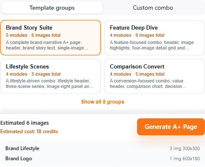The width and height of the screenshot is (205, 167).
Task: Click the Generate A+ Page button
Action: click(171, 127)
